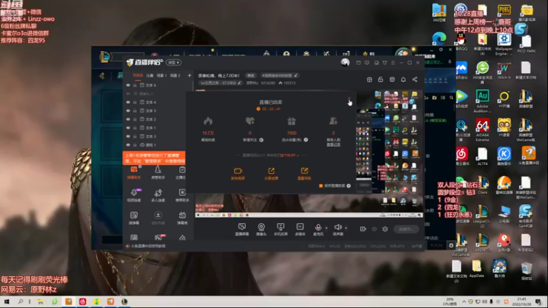Open the hamburger menu in title bar
This screenshot has width=548, height=308.
(x=393, y=63)
